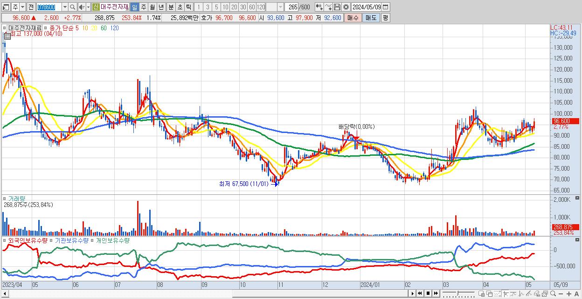This screenshot has height=299, width=582.
Task: Open the interval value dropdown after 120
Action: [x=280, y=7]
